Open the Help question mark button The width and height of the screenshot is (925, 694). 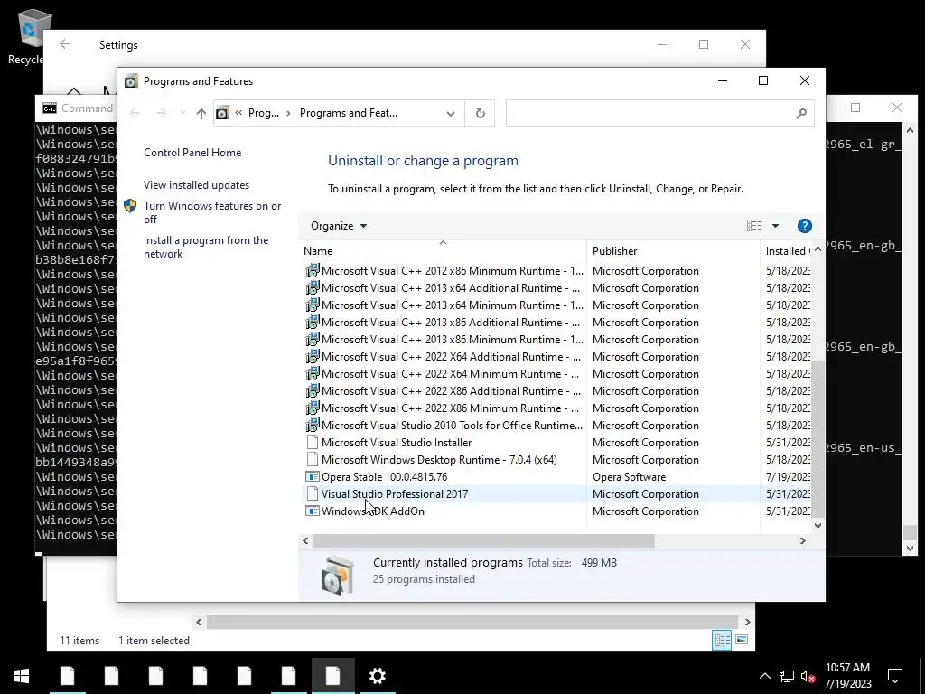click(x=805, y=226)
